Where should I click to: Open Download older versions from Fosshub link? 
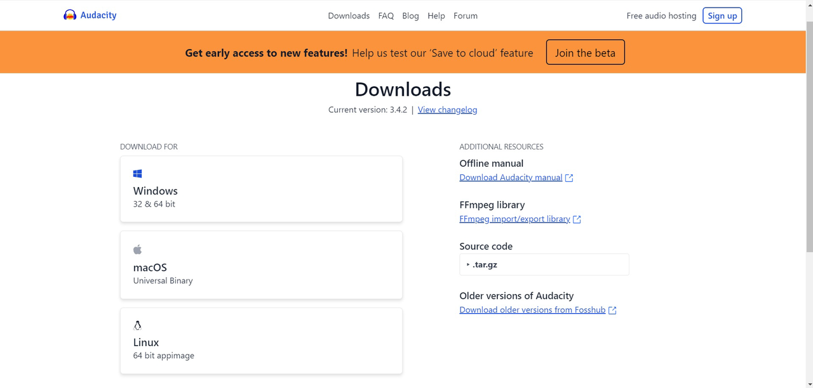[x=532, y=309]
